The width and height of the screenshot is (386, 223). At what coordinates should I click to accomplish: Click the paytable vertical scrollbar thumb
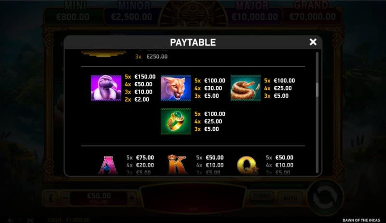coord(317,90)
